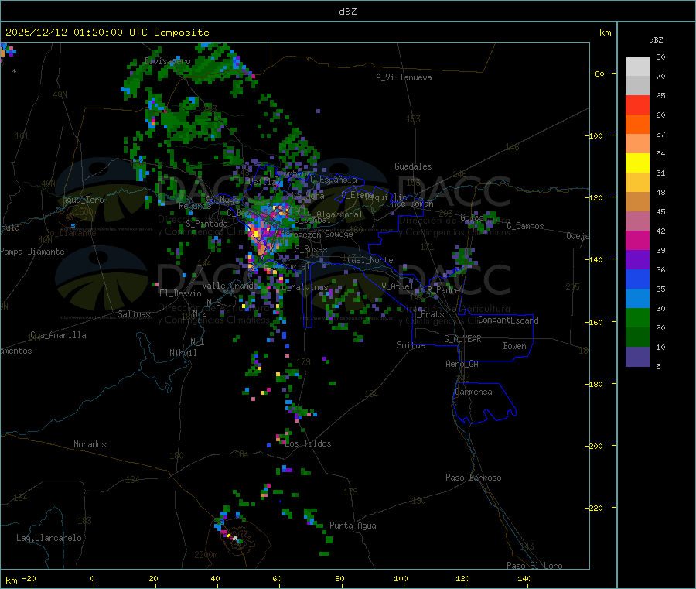Click the Nihuil map label

pyautogui.click(x=183, y=353)
